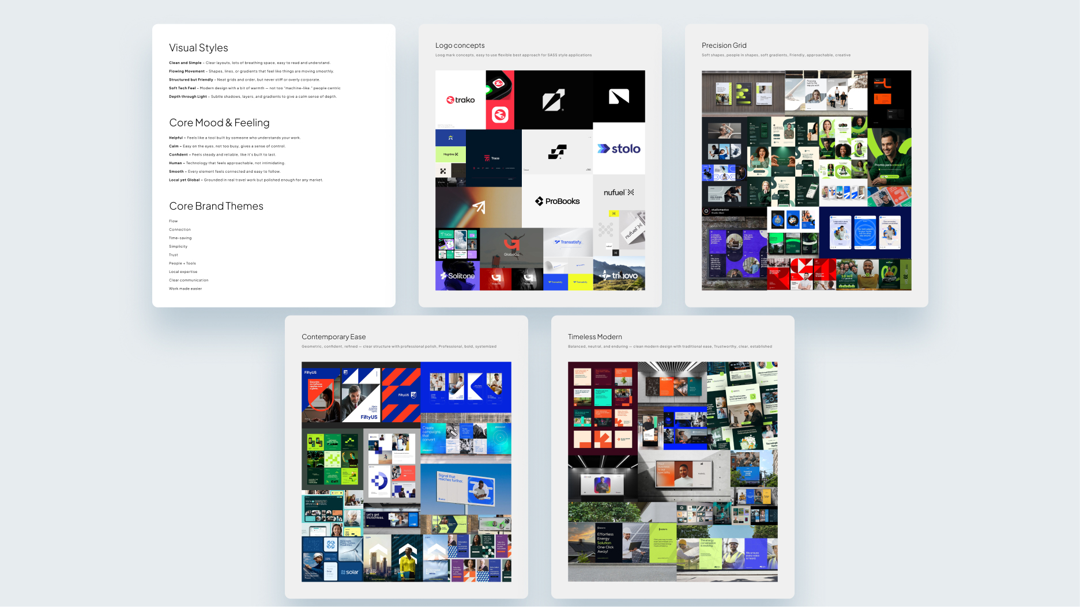
Task: Select the nufuel logo tile
Action: (x=619, y=192)
